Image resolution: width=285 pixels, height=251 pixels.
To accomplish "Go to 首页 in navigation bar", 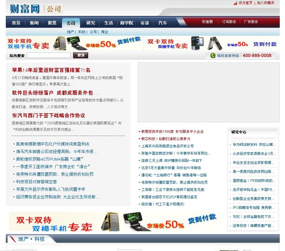I will coord(16,23).
